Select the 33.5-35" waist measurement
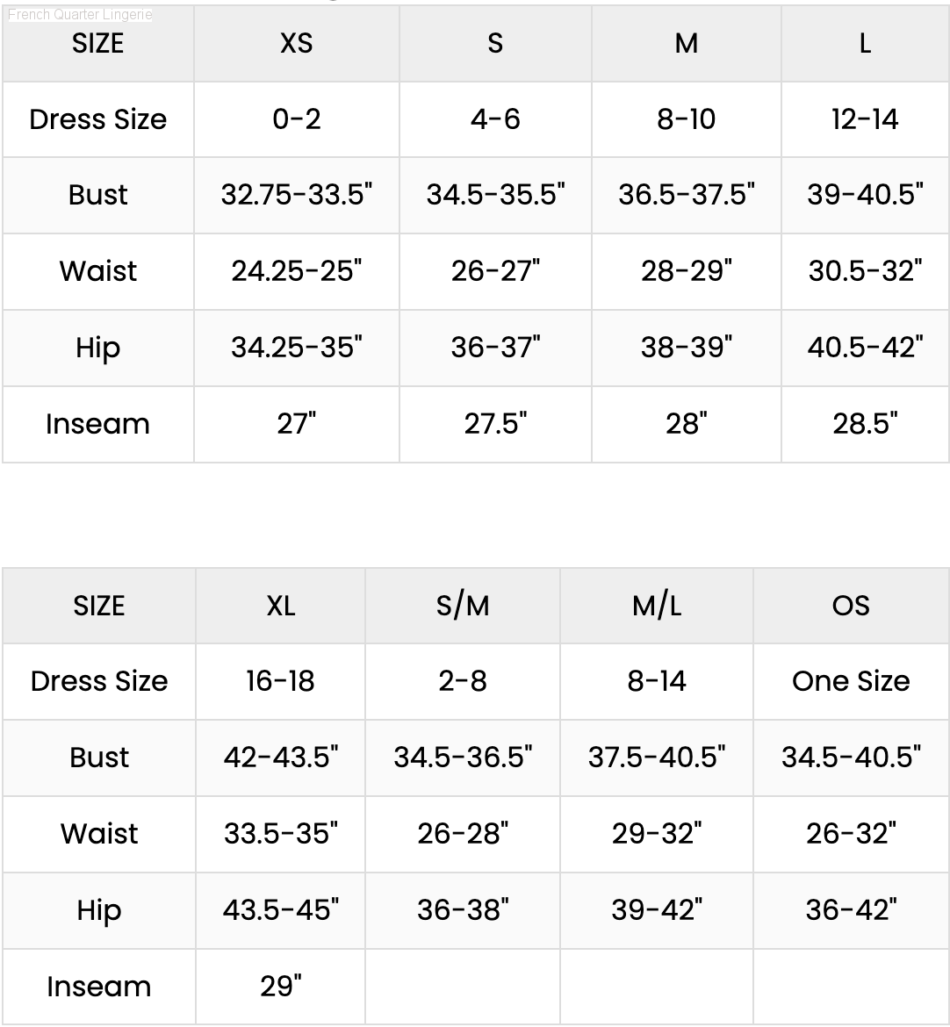950x1027 pixels. (280, 834)
